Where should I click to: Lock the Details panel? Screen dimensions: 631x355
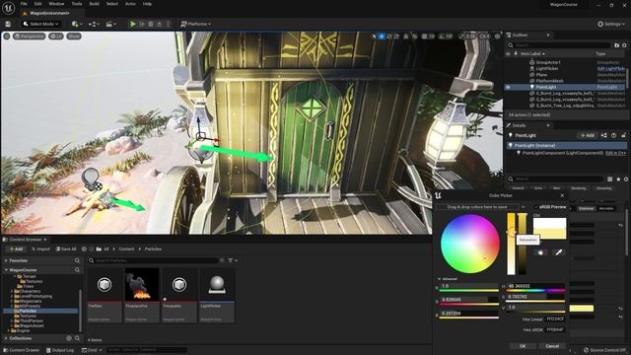click(623, 136)
